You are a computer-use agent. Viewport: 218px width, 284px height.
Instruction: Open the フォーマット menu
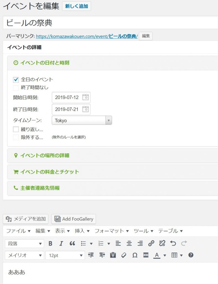pos(111,231)
